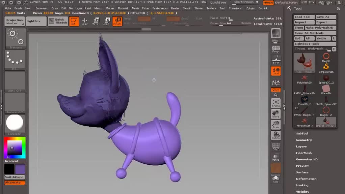The image size is (345, 194).
Task: Toggle Local transformations
Action: [x=276, y=71]
